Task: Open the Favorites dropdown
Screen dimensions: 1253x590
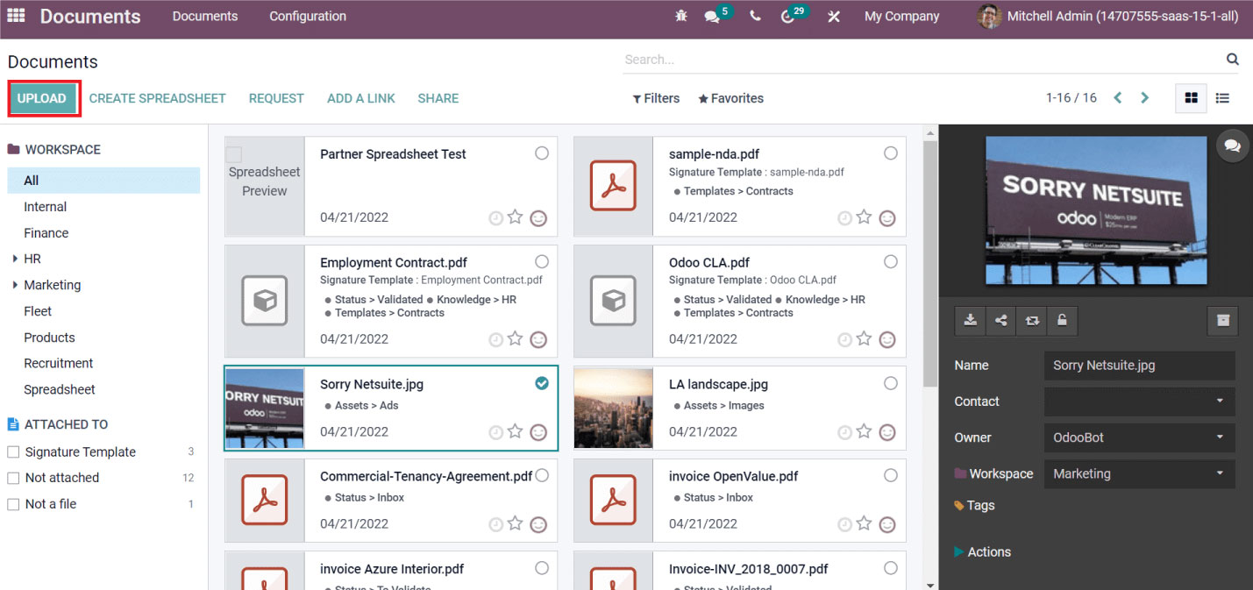Action: (x=730, y=98)
